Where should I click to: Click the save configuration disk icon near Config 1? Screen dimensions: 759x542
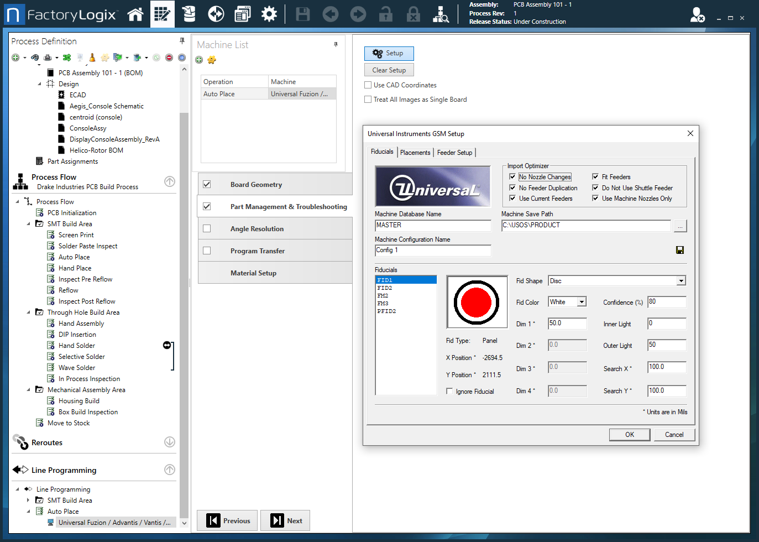[x=680, y=250]
